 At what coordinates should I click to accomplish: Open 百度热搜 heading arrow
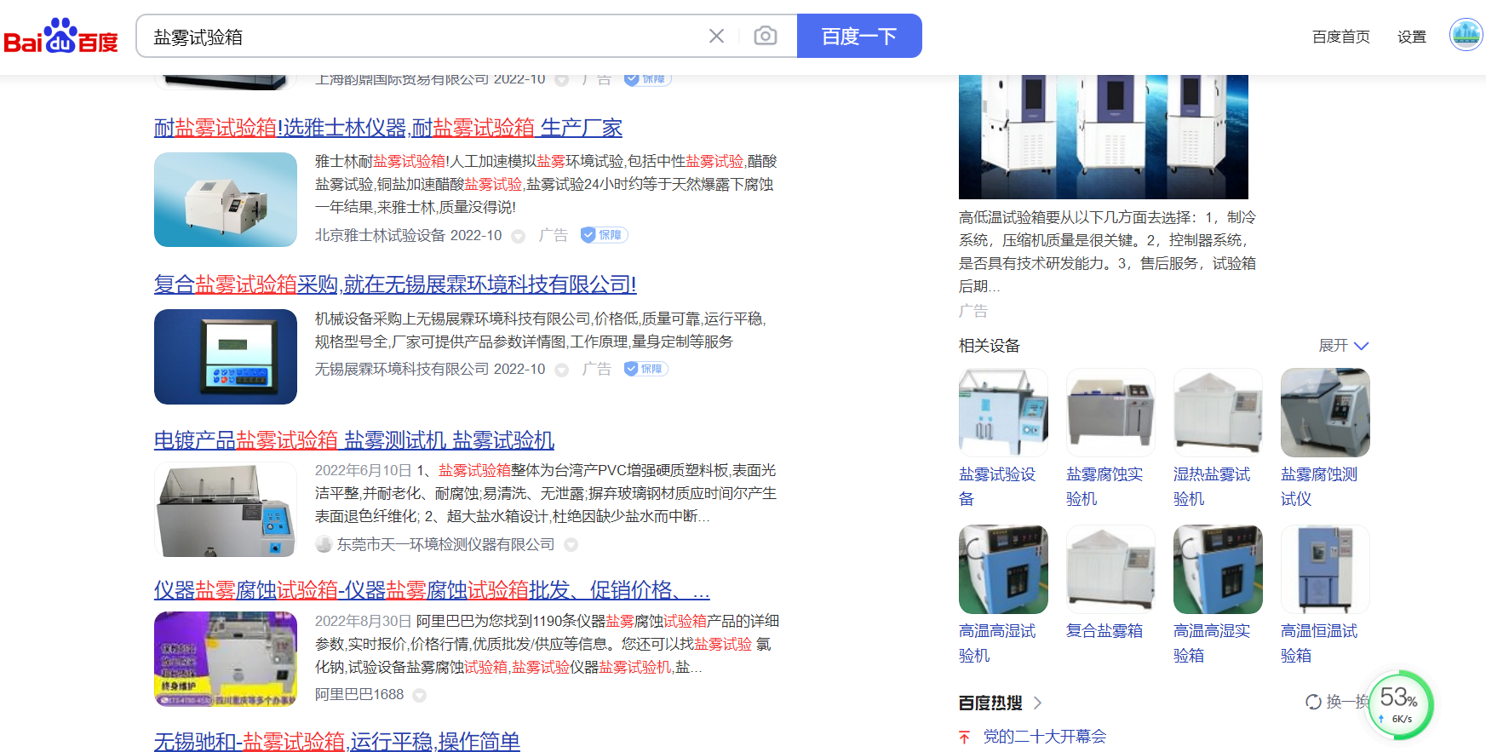(x=1037, y=703)
